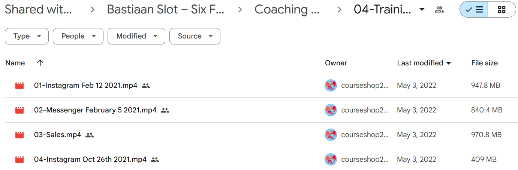
Task: Select the 02-Messenger February 5 2021.mp4 file
Action: tap(95, 110)
